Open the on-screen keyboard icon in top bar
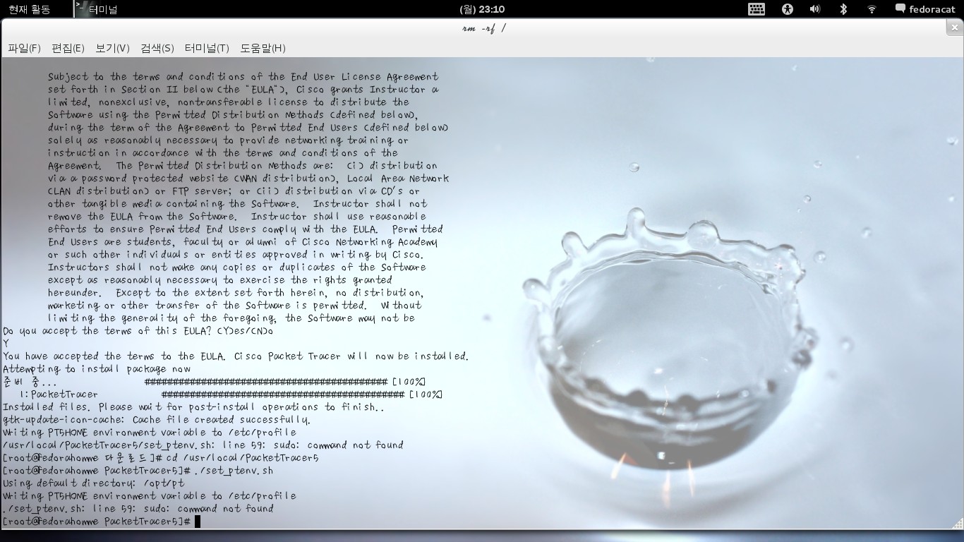Screen dimensions: 964x542 click(756, 9)
